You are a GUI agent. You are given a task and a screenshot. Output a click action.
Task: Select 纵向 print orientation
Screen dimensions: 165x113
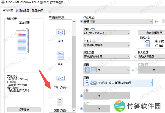(x=157, y=41)
